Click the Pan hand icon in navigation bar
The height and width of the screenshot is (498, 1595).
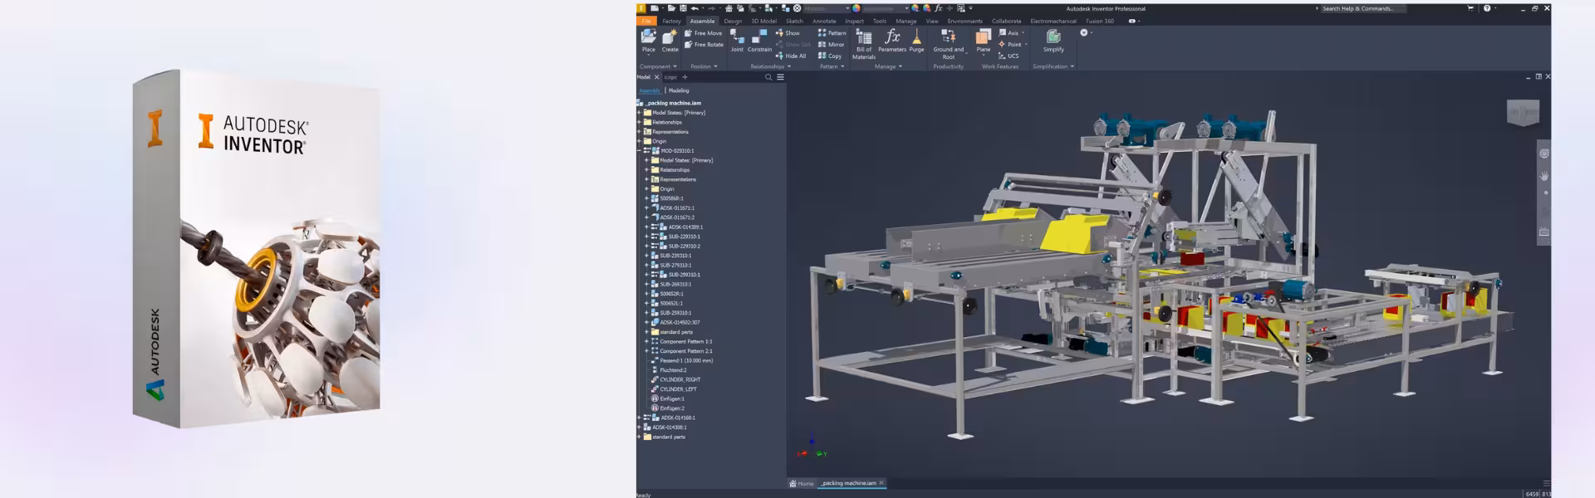pos(1544,176)
